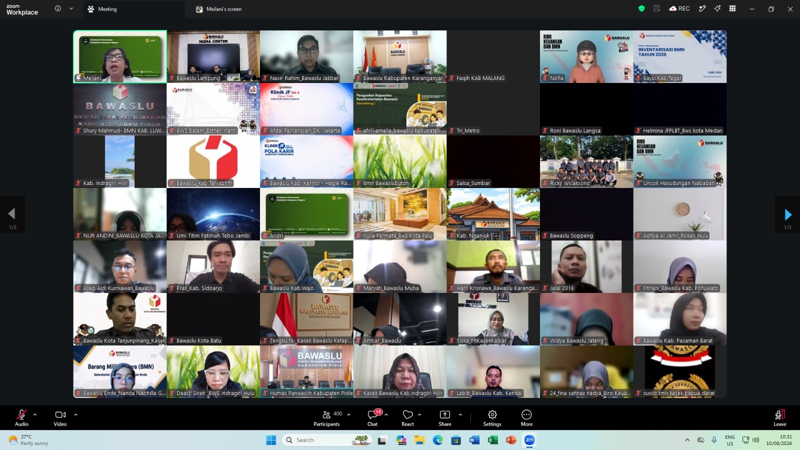Select Ricky Wicaksono's group photo tile

(586, 161)
